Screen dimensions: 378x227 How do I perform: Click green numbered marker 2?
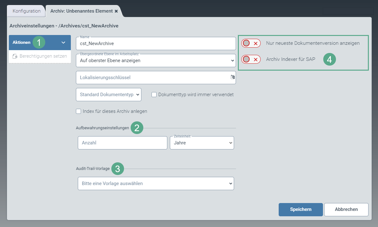137,128
